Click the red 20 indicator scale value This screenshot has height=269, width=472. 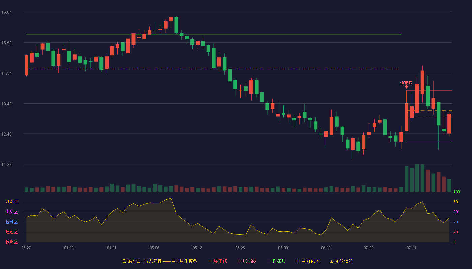tap(455, 232)
